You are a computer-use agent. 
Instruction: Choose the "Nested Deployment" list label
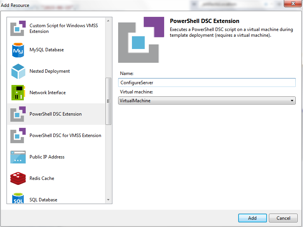(49, 71)
